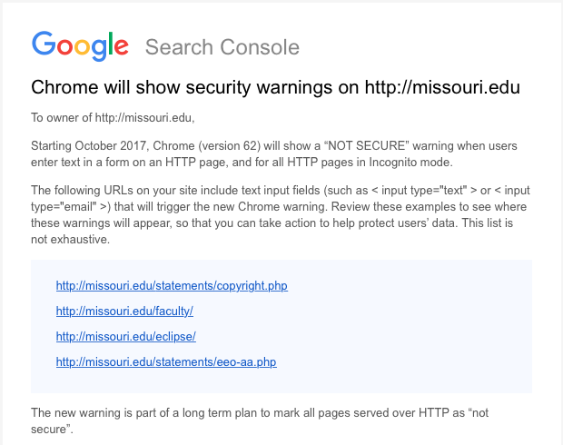Click the Chrome security warnings headline
This screenshot has height=445, width=563.
(275, 87)
